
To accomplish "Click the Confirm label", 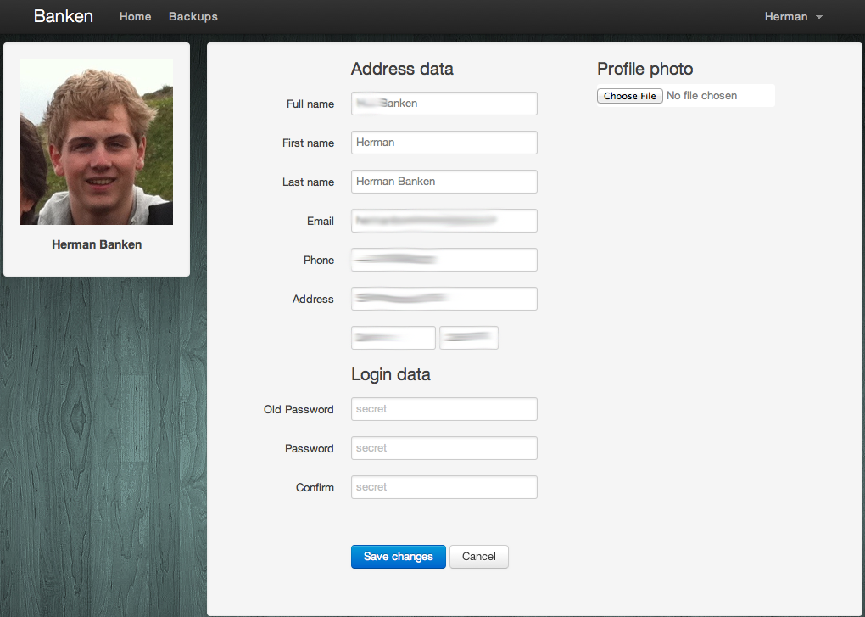I will 315,487.
